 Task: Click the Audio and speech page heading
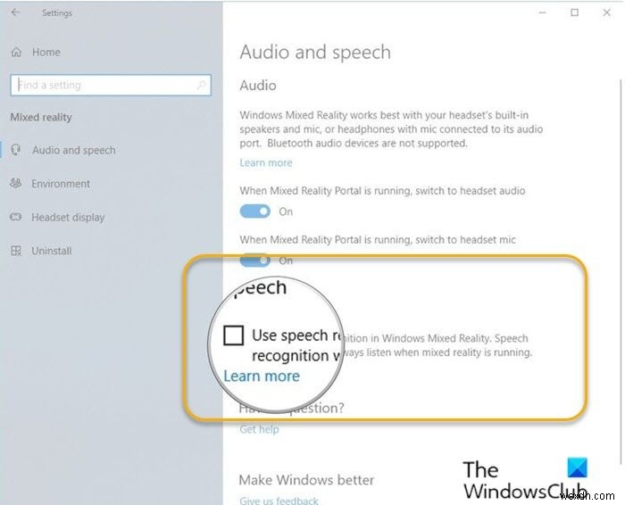pos(315,52)
